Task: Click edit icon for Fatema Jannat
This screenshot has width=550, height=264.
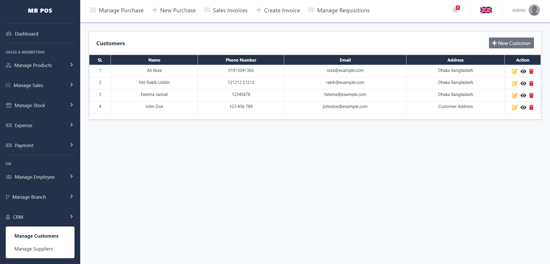Action: tap(514, 95)
